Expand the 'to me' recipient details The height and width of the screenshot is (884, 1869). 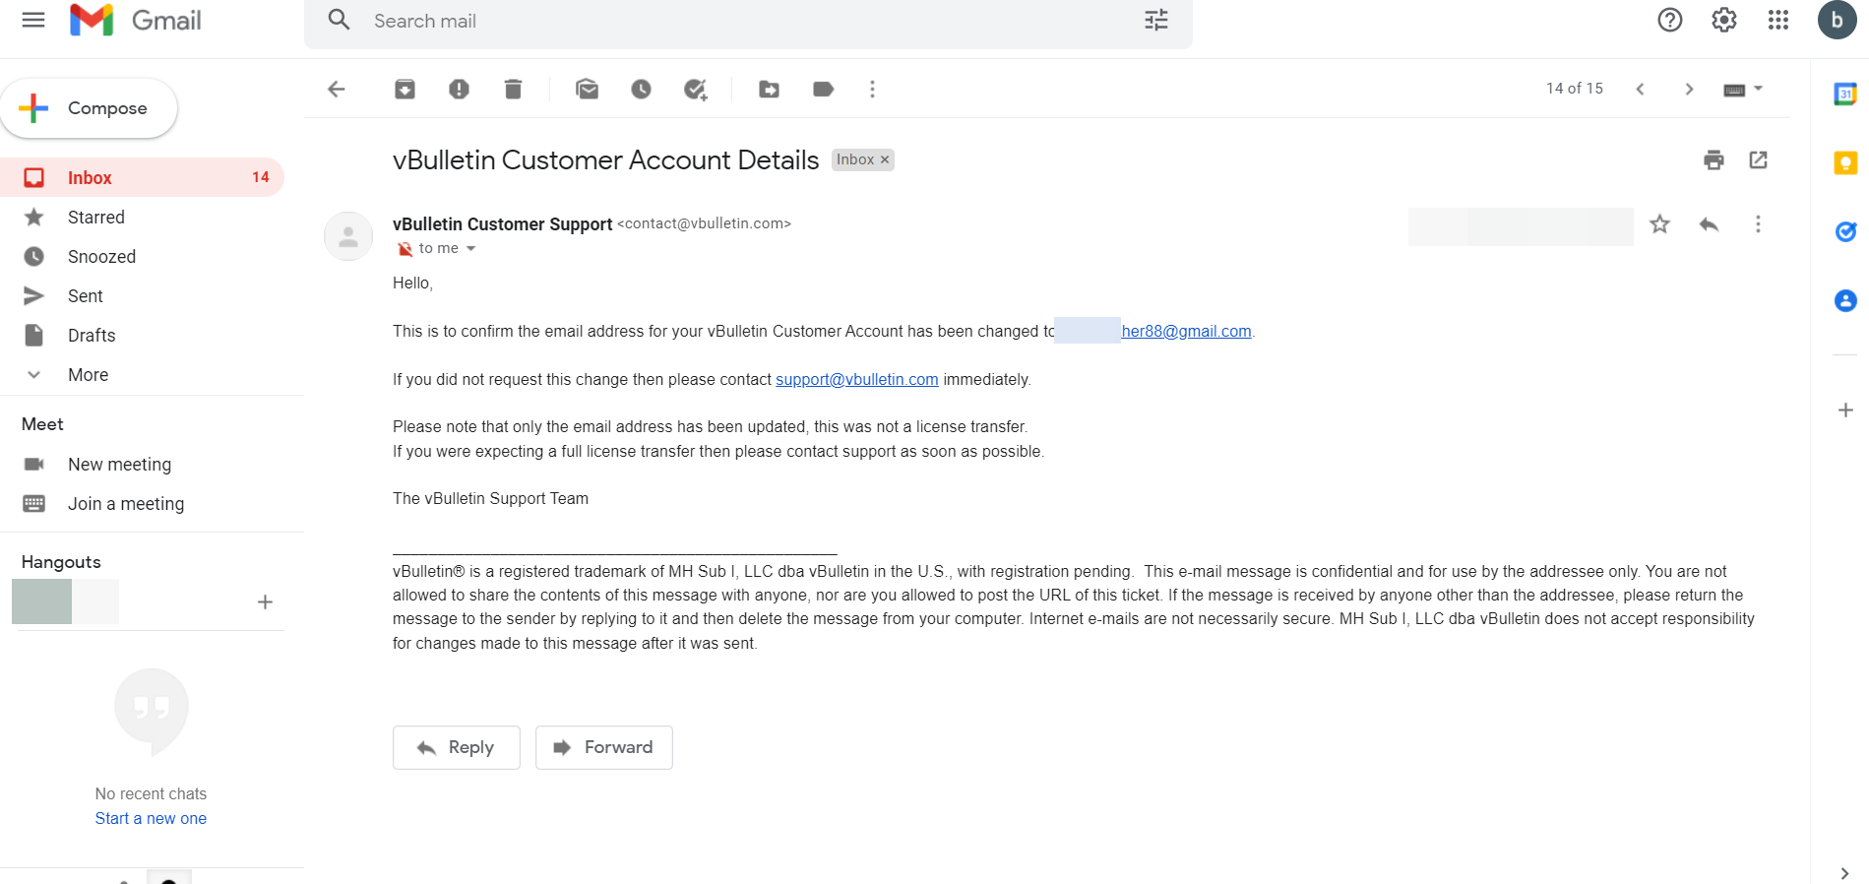tap(471, 249)
